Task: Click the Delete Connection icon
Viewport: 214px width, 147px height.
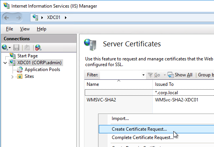Action: point(38,47)
